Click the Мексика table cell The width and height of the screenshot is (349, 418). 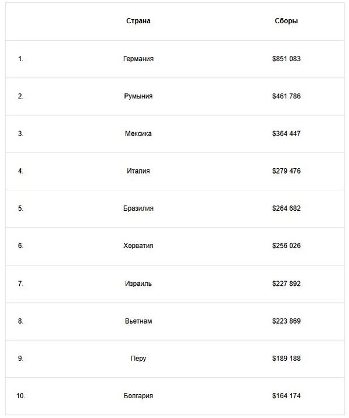pos(138,133)
